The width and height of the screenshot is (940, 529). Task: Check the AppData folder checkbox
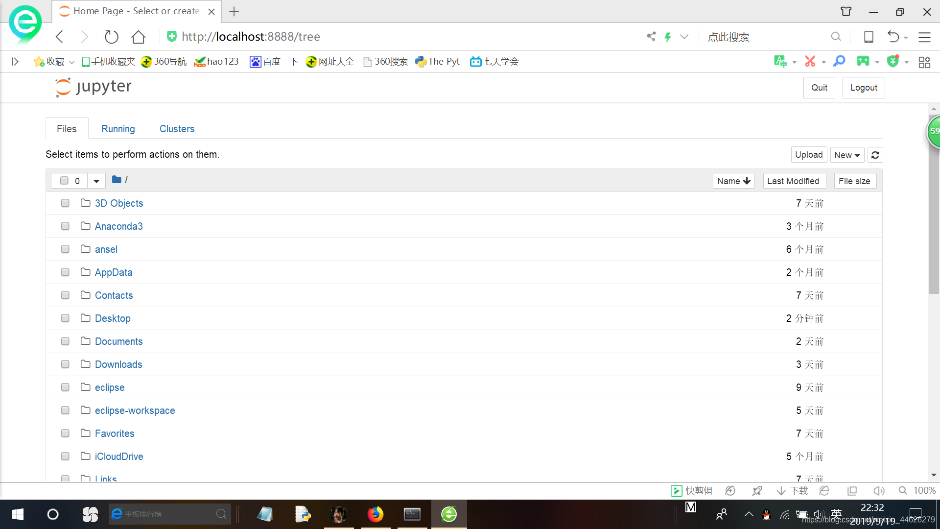tap(65, 272)
